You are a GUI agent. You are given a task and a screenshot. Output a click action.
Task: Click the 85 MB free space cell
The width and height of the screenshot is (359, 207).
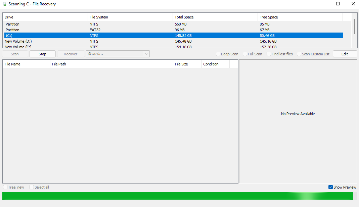click(x=265, y=24)
